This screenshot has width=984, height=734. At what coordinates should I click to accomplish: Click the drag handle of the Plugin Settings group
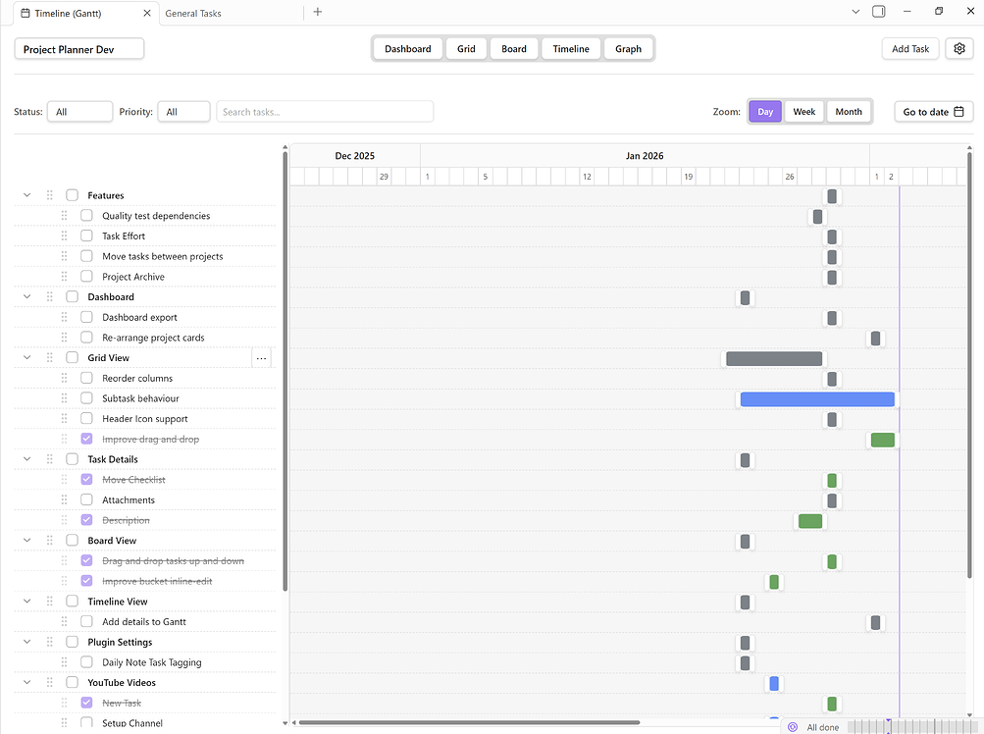(50, 643)
